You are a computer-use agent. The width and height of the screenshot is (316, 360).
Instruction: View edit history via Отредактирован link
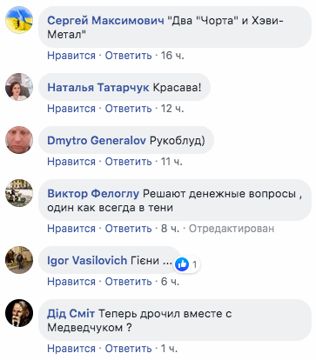[x=232, y=229]
